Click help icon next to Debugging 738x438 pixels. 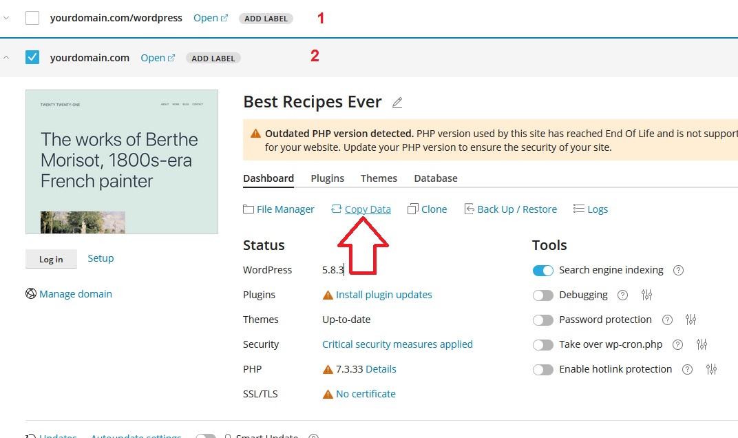(622, 295)
